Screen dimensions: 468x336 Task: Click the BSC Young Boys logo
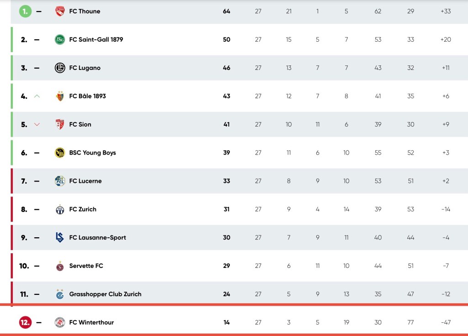click(59, 153)
